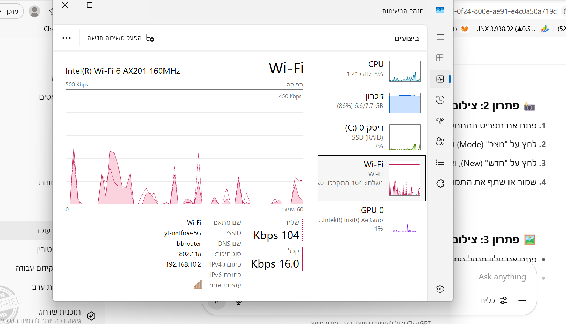Maximize the Task Manager window
Screen dimensions: 566x324
(x=90, y=5)
